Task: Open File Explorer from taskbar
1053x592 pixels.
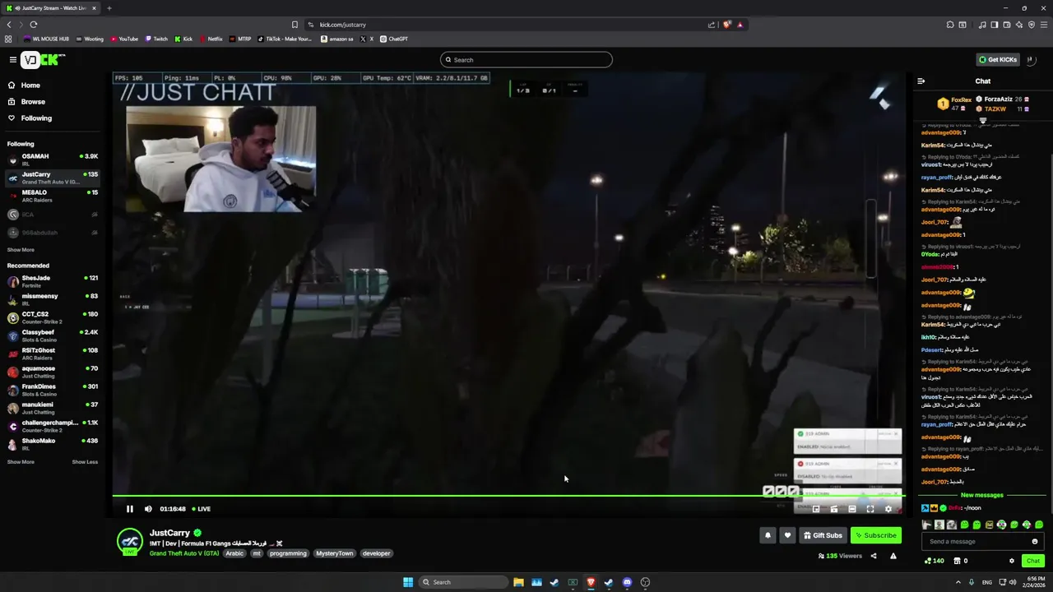Action: tap(518, 582)
